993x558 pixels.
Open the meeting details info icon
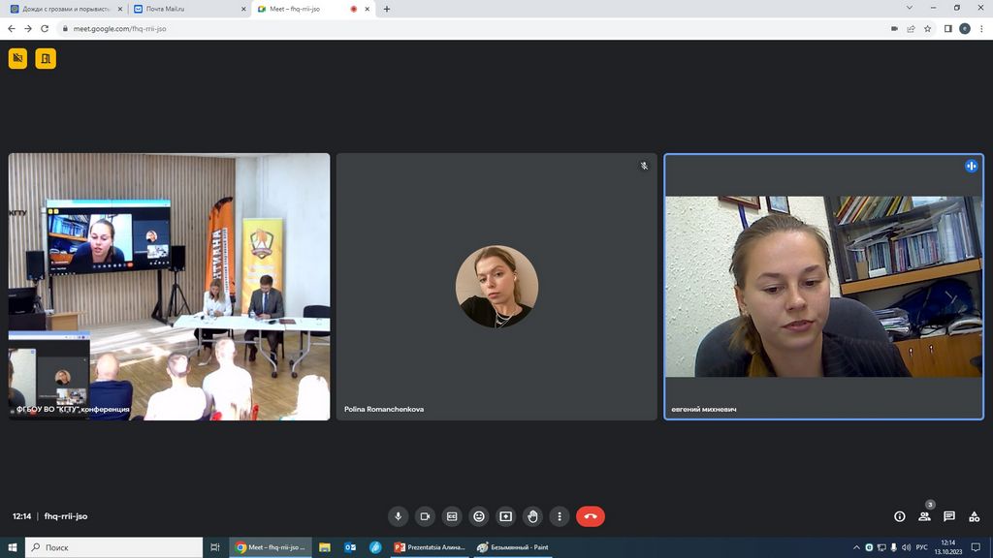(900, 516)
